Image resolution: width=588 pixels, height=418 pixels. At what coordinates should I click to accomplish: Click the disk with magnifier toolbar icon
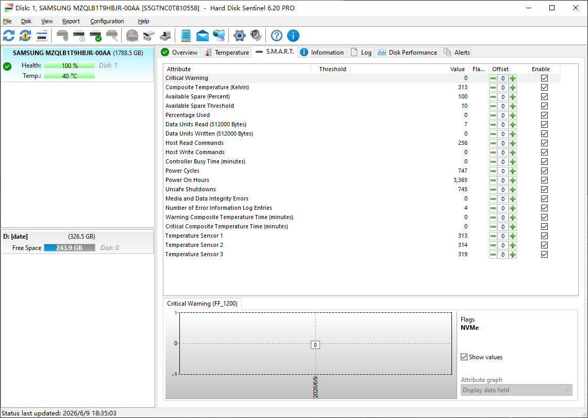pos(112,36)
